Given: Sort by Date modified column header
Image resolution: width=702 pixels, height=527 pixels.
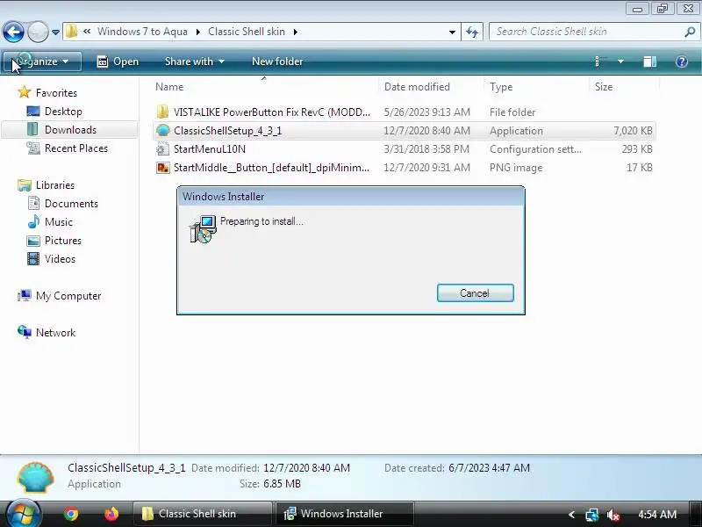Looking at the screenshot, I should click(x=417, y=87).
